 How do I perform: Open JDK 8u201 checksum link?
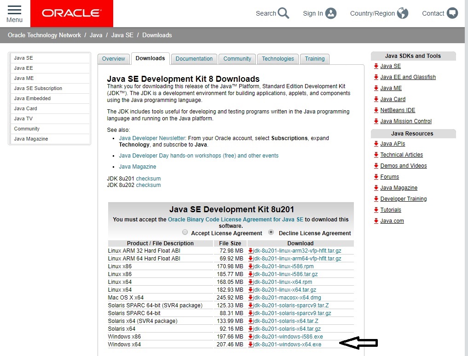click(148, 178)
